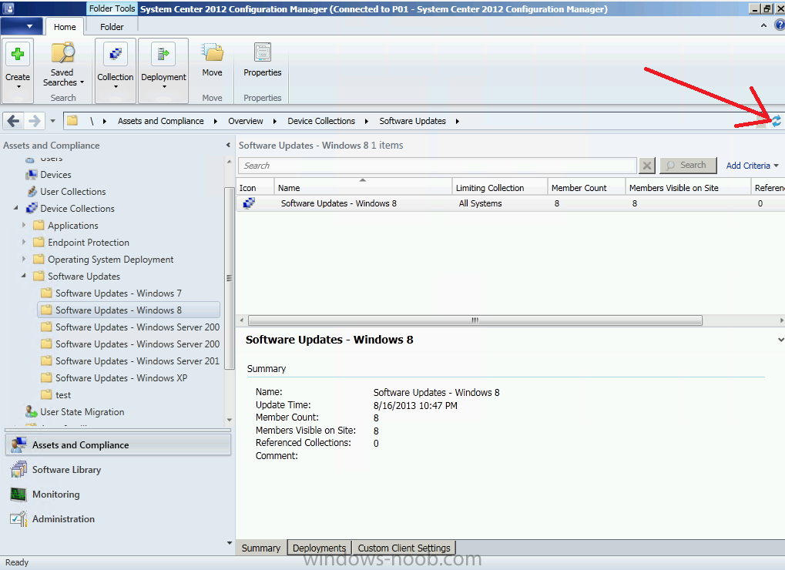Collapse the navigation pane arrow
The height and width of the screenshot is (570, 785).
point(228,145)
